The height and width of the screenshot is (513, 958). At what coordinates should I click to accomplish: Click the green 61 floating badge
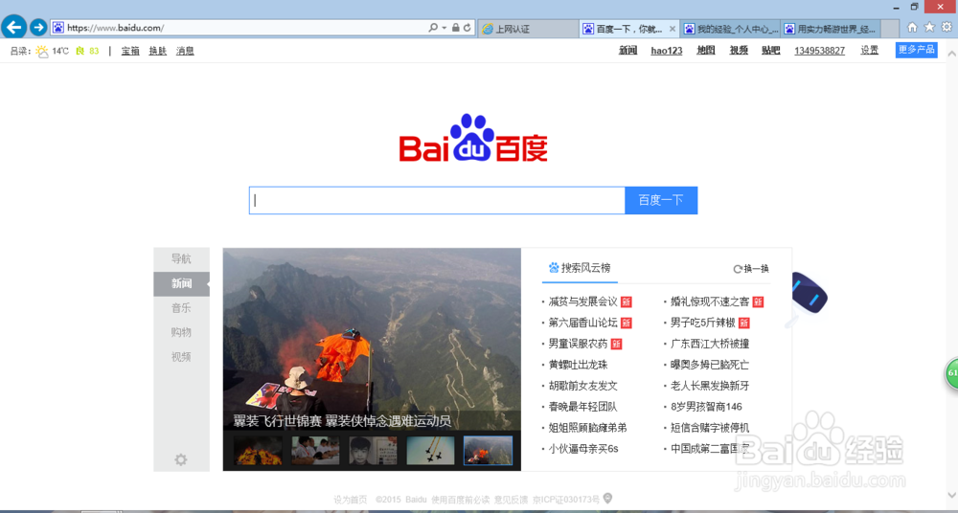[952, 373]
